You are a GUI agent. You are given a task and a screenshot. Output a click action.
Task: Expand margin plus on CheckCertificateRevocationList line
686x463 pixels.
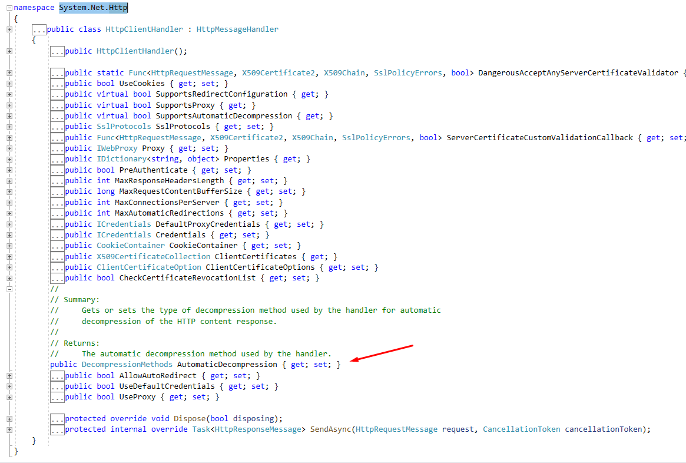(9, 278)
